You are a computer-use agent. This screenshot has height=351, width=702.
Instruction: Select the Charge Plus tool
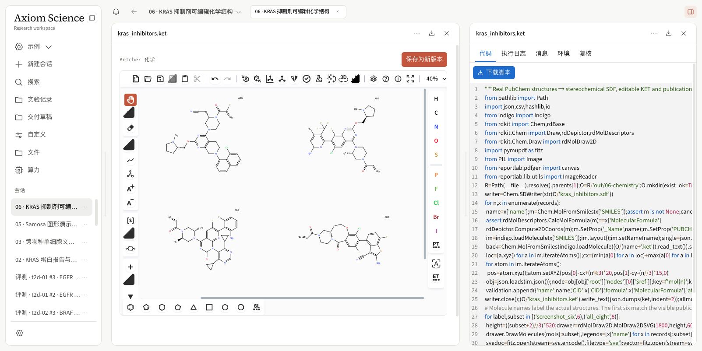coord(130,188)
